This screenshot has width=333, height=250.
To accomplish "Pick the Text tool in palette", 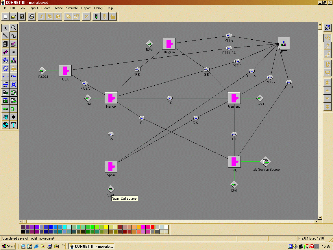I will 14,125.
